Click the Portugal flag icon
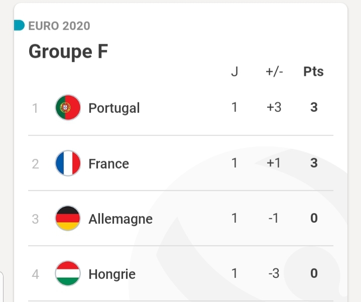The image size is (361, 302). [68, 108]
